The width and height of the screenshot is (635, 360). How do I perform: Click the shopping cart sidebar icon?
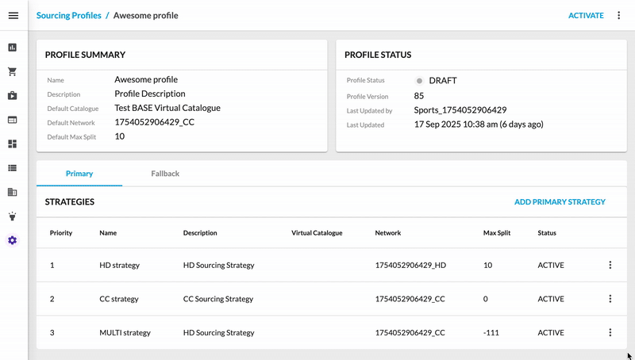(x=13, y=71)
